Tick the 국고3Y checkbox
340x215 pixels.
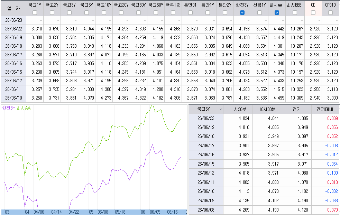tap(70, 13)
